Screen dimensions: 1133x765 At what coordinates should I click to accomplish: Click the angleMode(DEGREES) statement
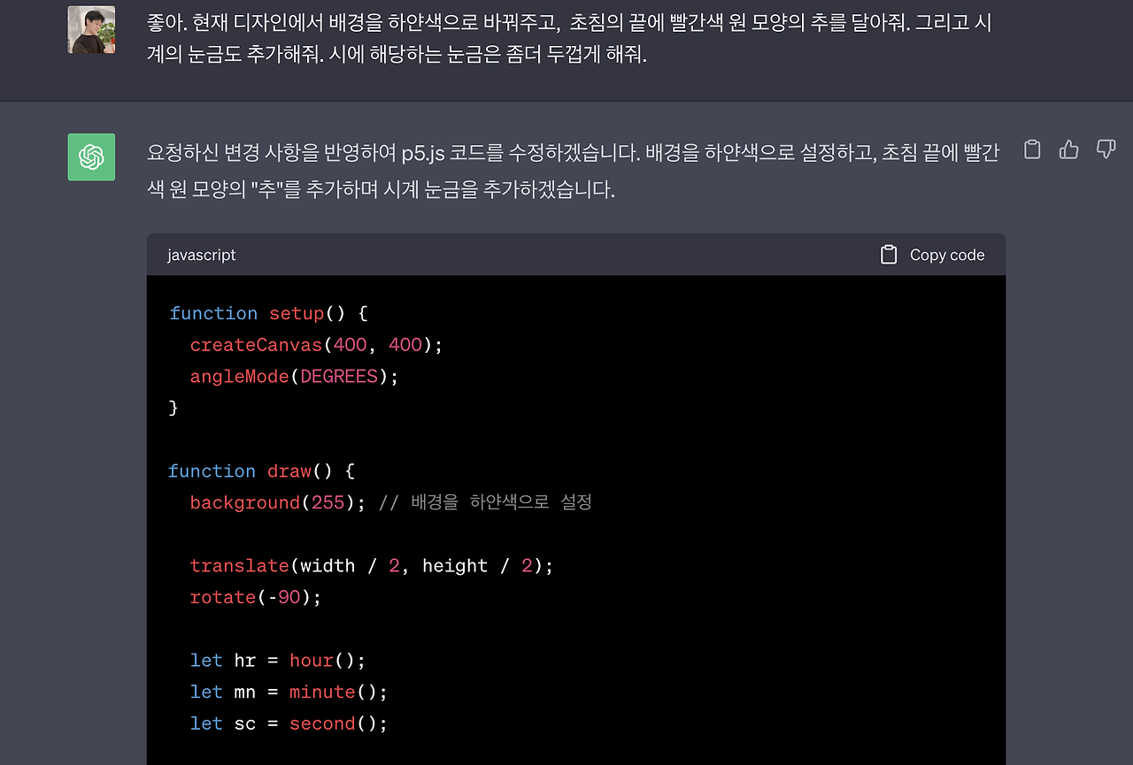click(293, 376)
